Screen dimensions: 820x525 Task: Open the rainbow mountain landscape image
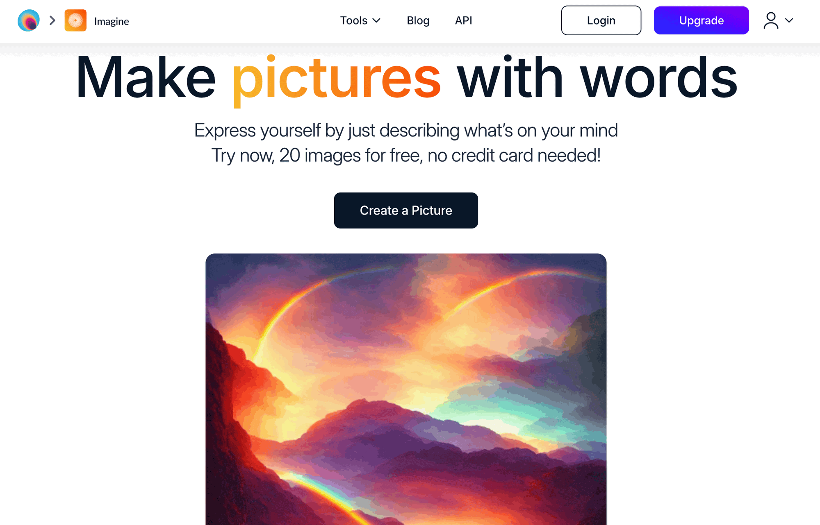coord(406,389)
